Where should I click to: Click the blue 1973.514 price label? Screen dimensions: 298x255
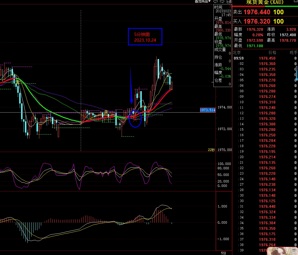tap(207, 110)
